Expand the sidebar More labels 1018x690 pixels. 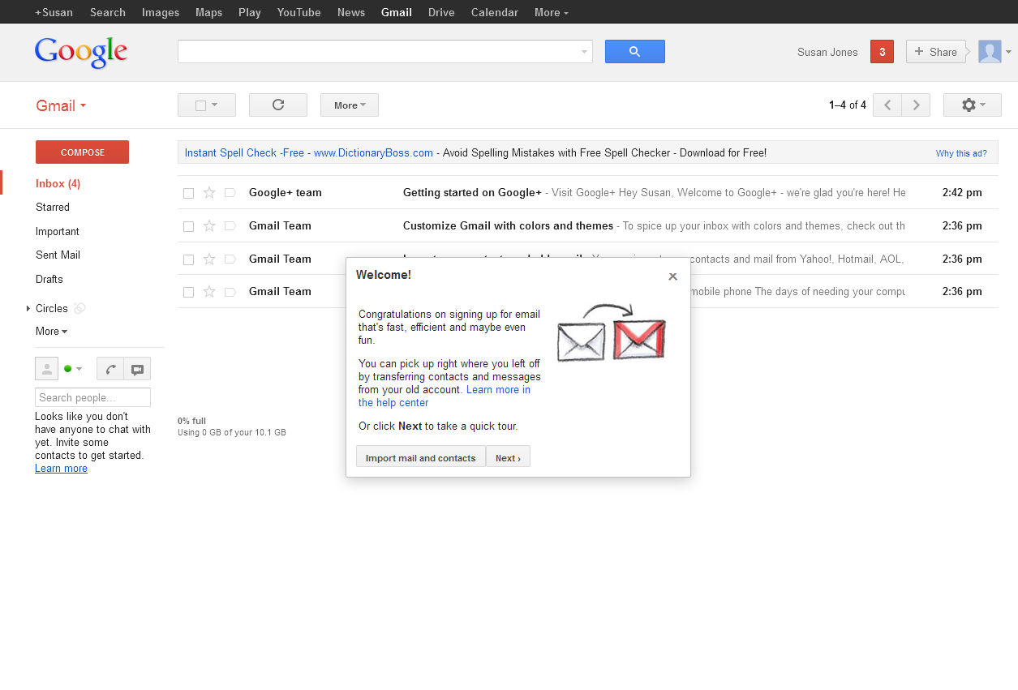pos(51,331)
